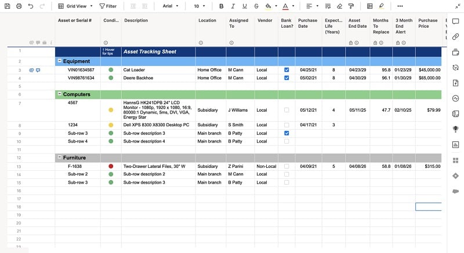Open the Activity Log panel icon

(455, 98)
